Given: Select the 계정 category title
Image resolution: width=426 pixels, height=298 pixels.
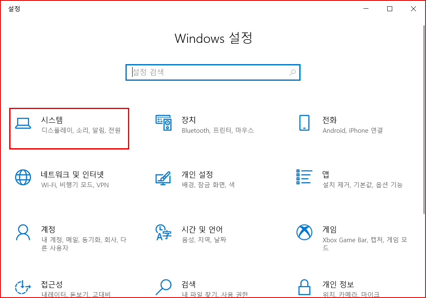Looking at the screenshot, I should (x=48, y=229).
